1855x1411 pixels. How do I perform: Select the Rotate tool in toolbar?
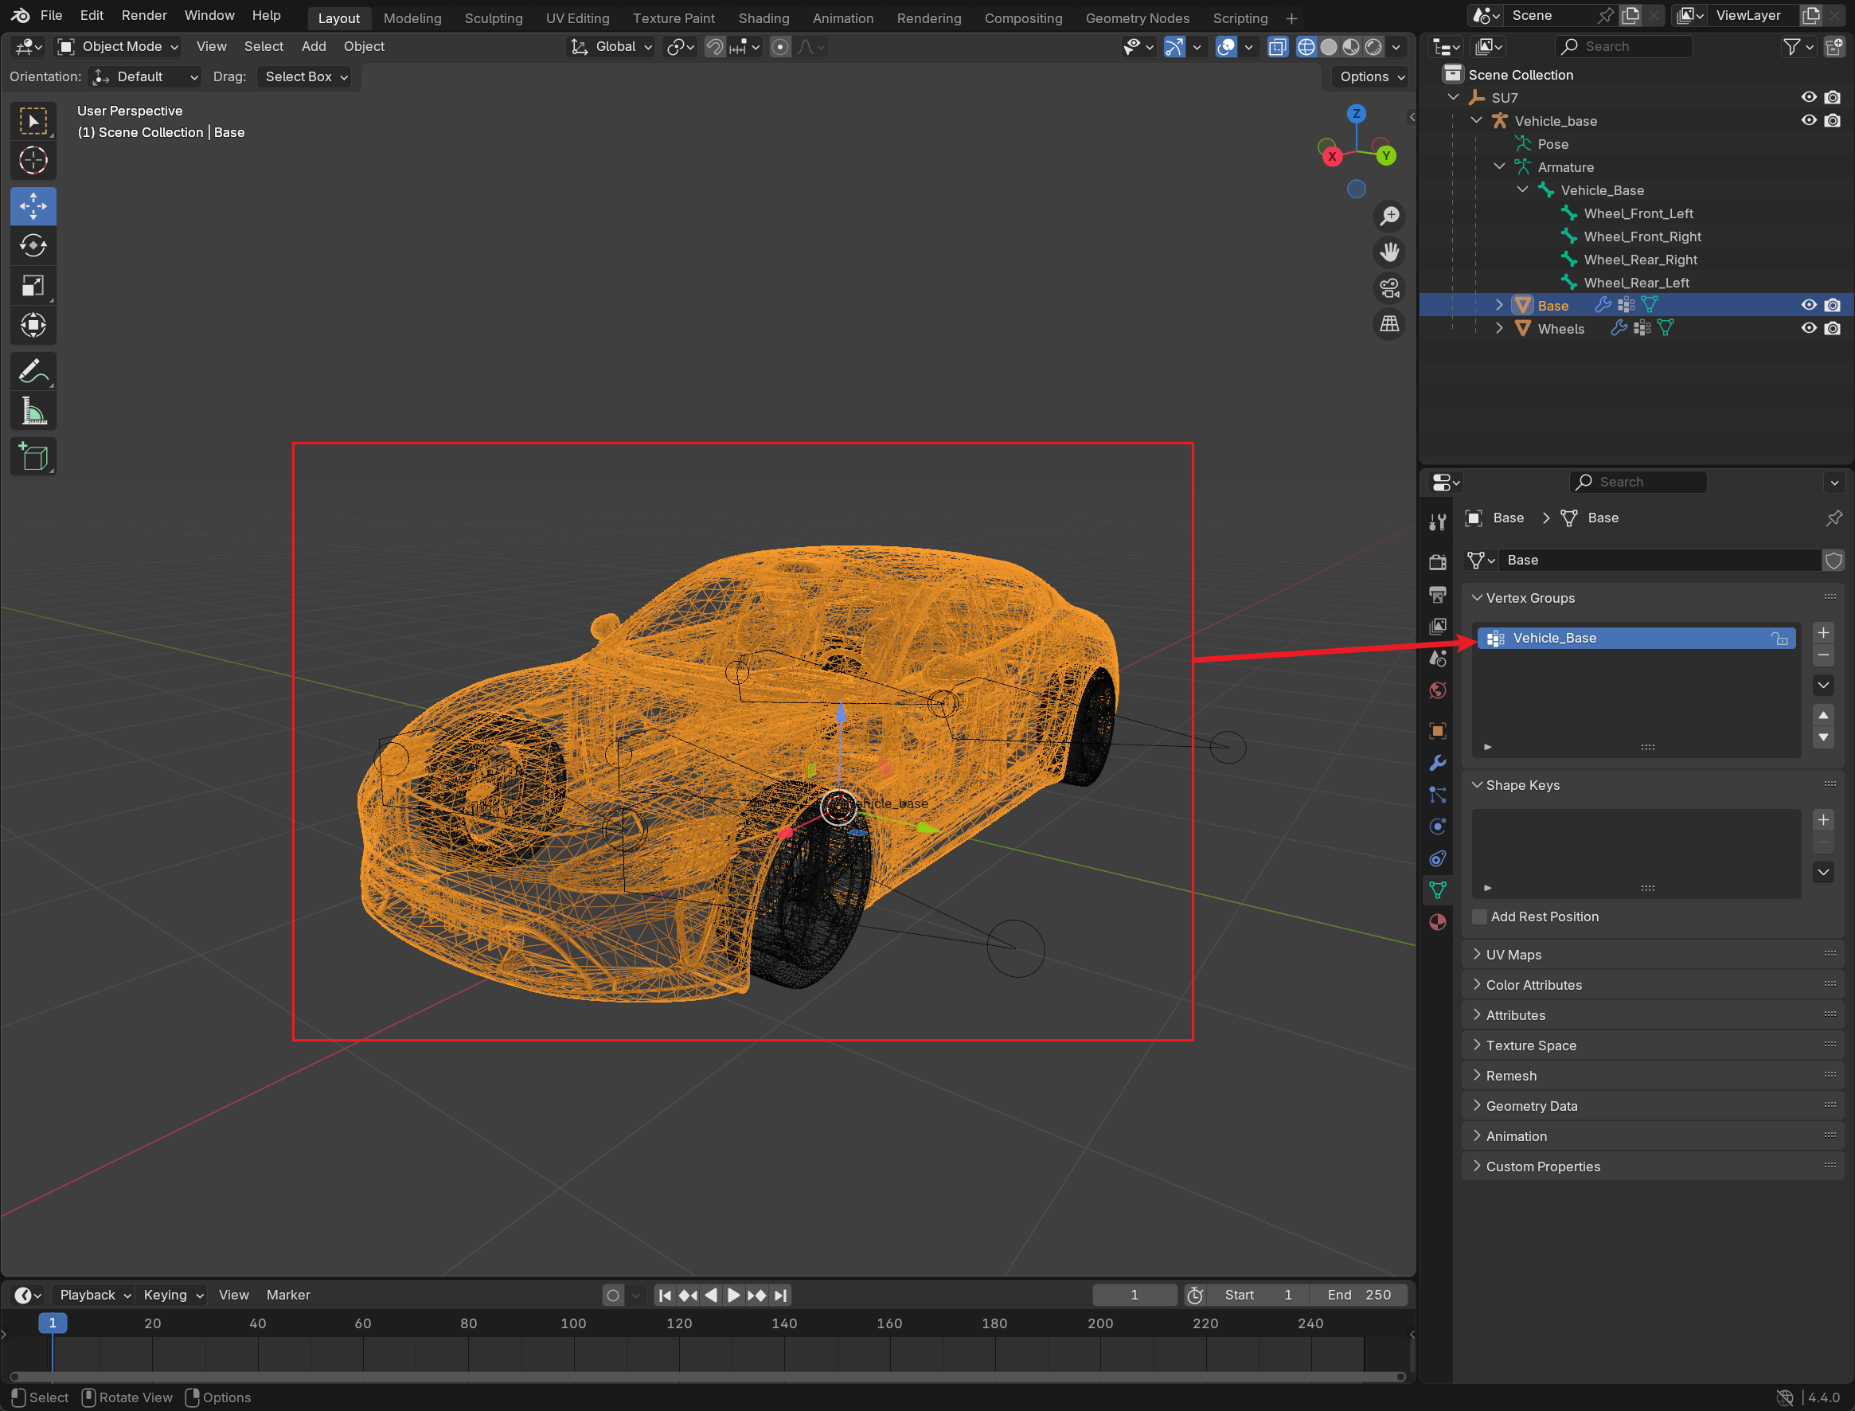coord(33,246)
